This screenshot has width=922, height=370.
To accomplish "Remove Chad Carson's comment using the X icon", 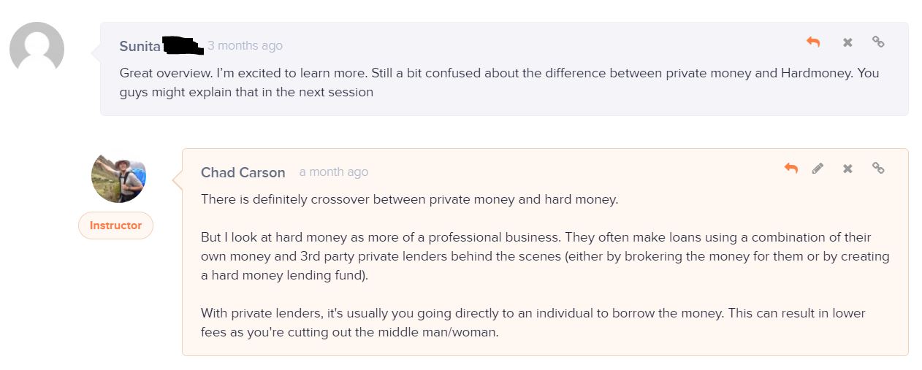I will pos(847,169).
